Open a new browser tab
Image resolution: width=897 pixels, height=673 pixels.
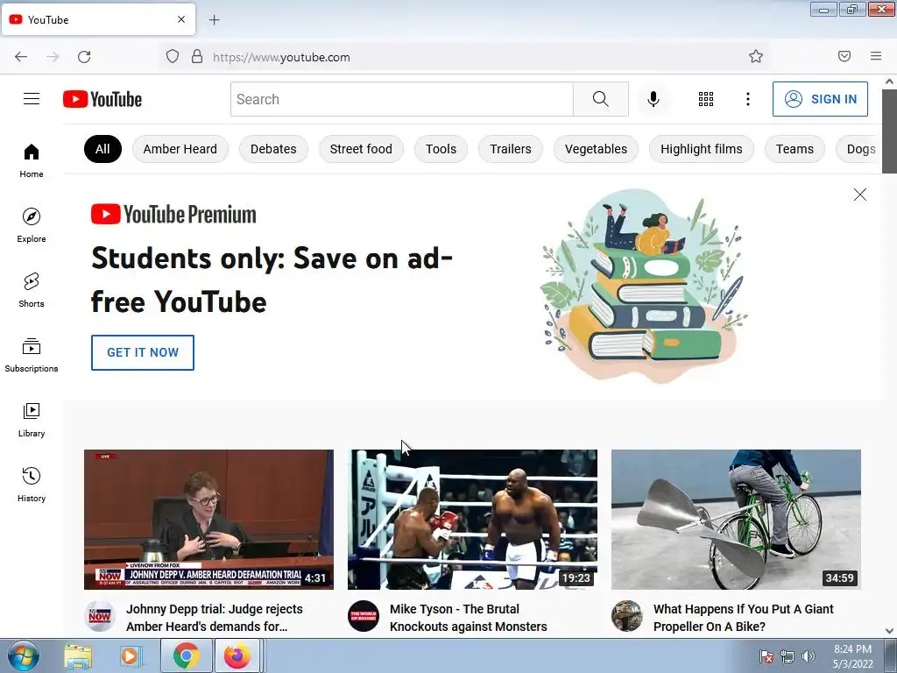click(214, 20)
